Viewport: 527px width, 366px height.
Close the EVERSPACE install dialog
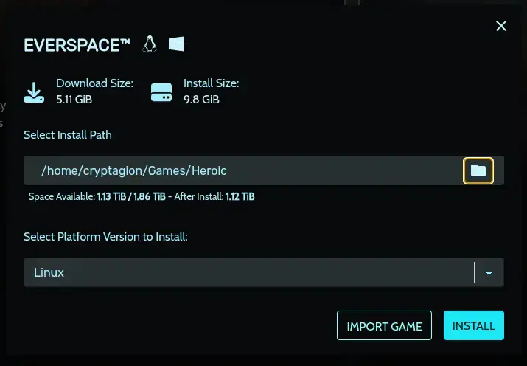click(x=501, y=27)
